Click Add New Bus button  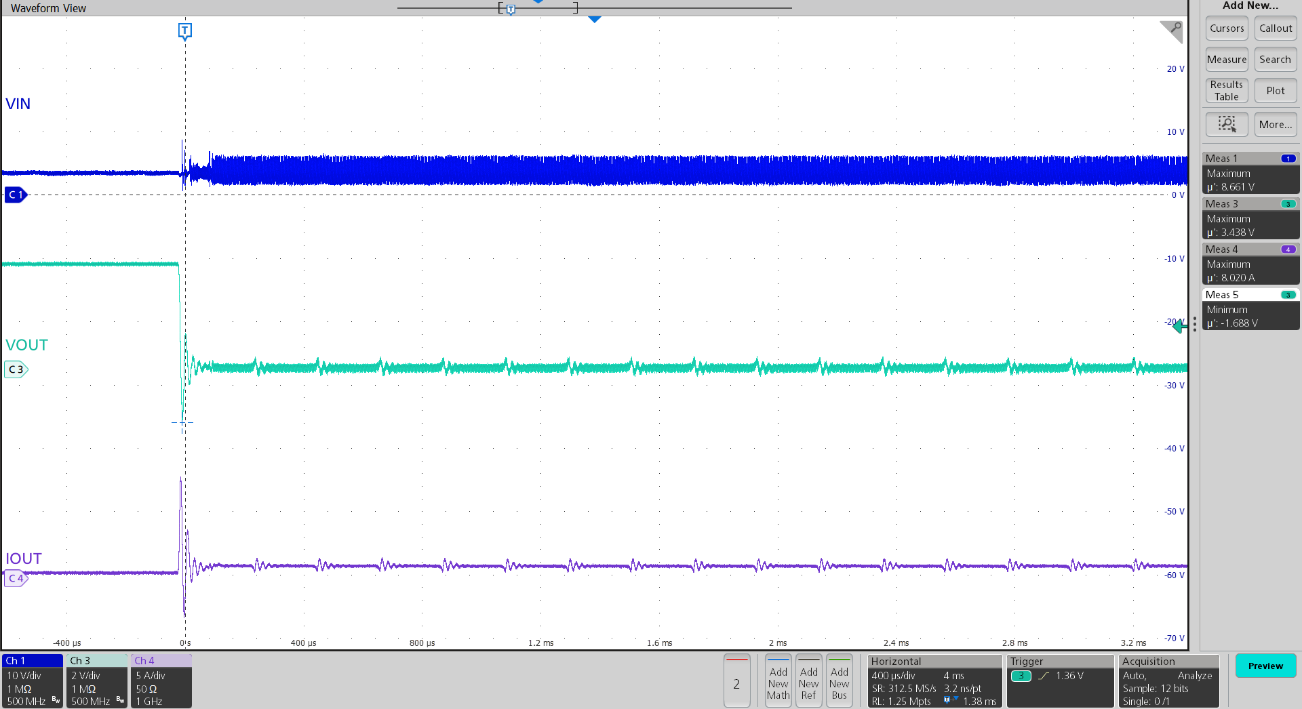tap(840, 681)
